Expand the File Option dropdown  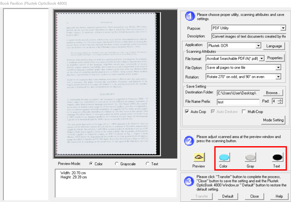[x=278, y=68]
